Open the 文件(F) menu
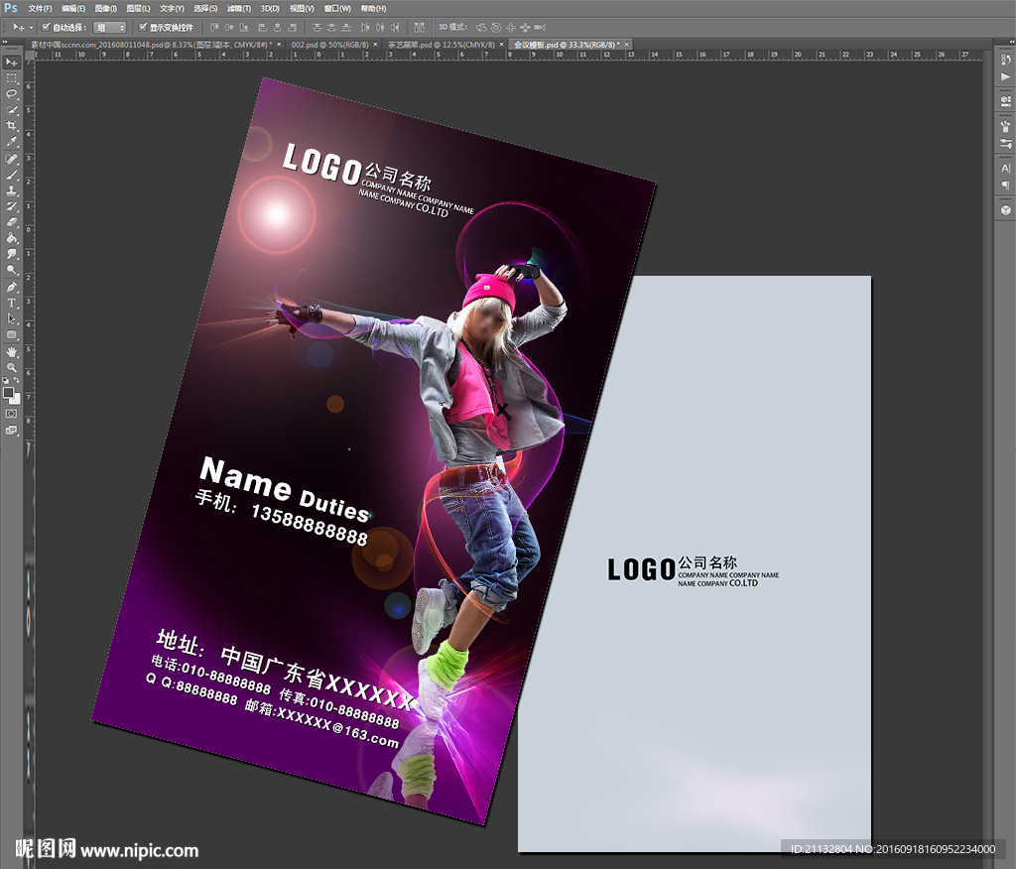The image size is (1016, 869). pyautogui.click(x=40, y=8)
